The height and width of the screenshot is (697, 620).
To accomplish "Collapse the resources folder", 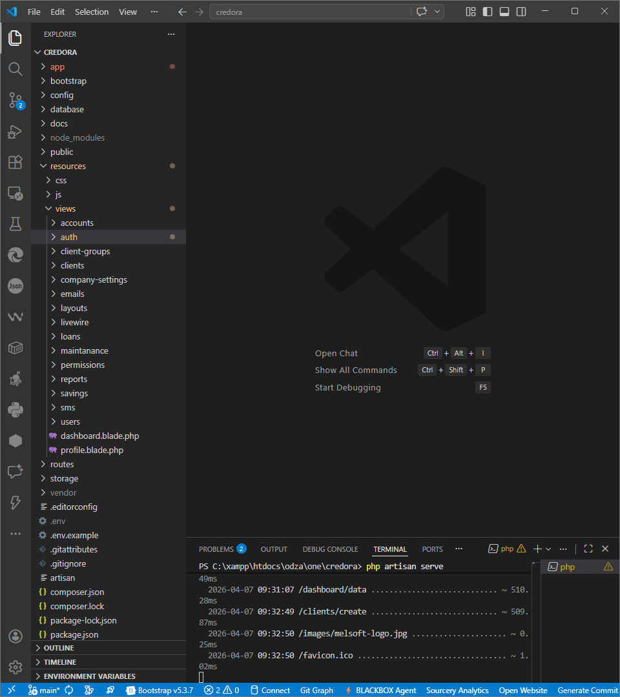I will (x=68, y=166).
